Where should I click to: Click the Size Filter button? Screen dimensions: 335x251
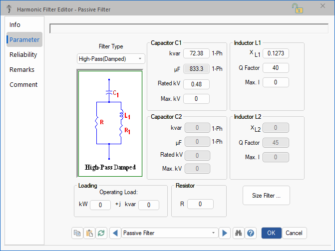266,196
